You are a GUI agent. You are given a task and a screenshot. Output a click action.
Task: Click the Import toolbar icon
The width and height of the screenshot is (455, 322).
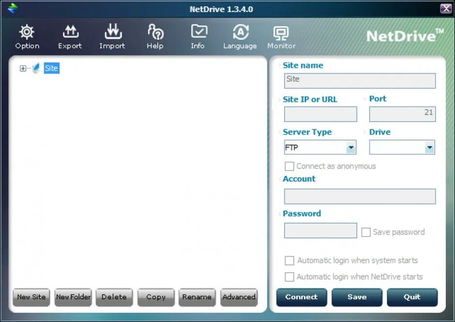coord(113,31)
